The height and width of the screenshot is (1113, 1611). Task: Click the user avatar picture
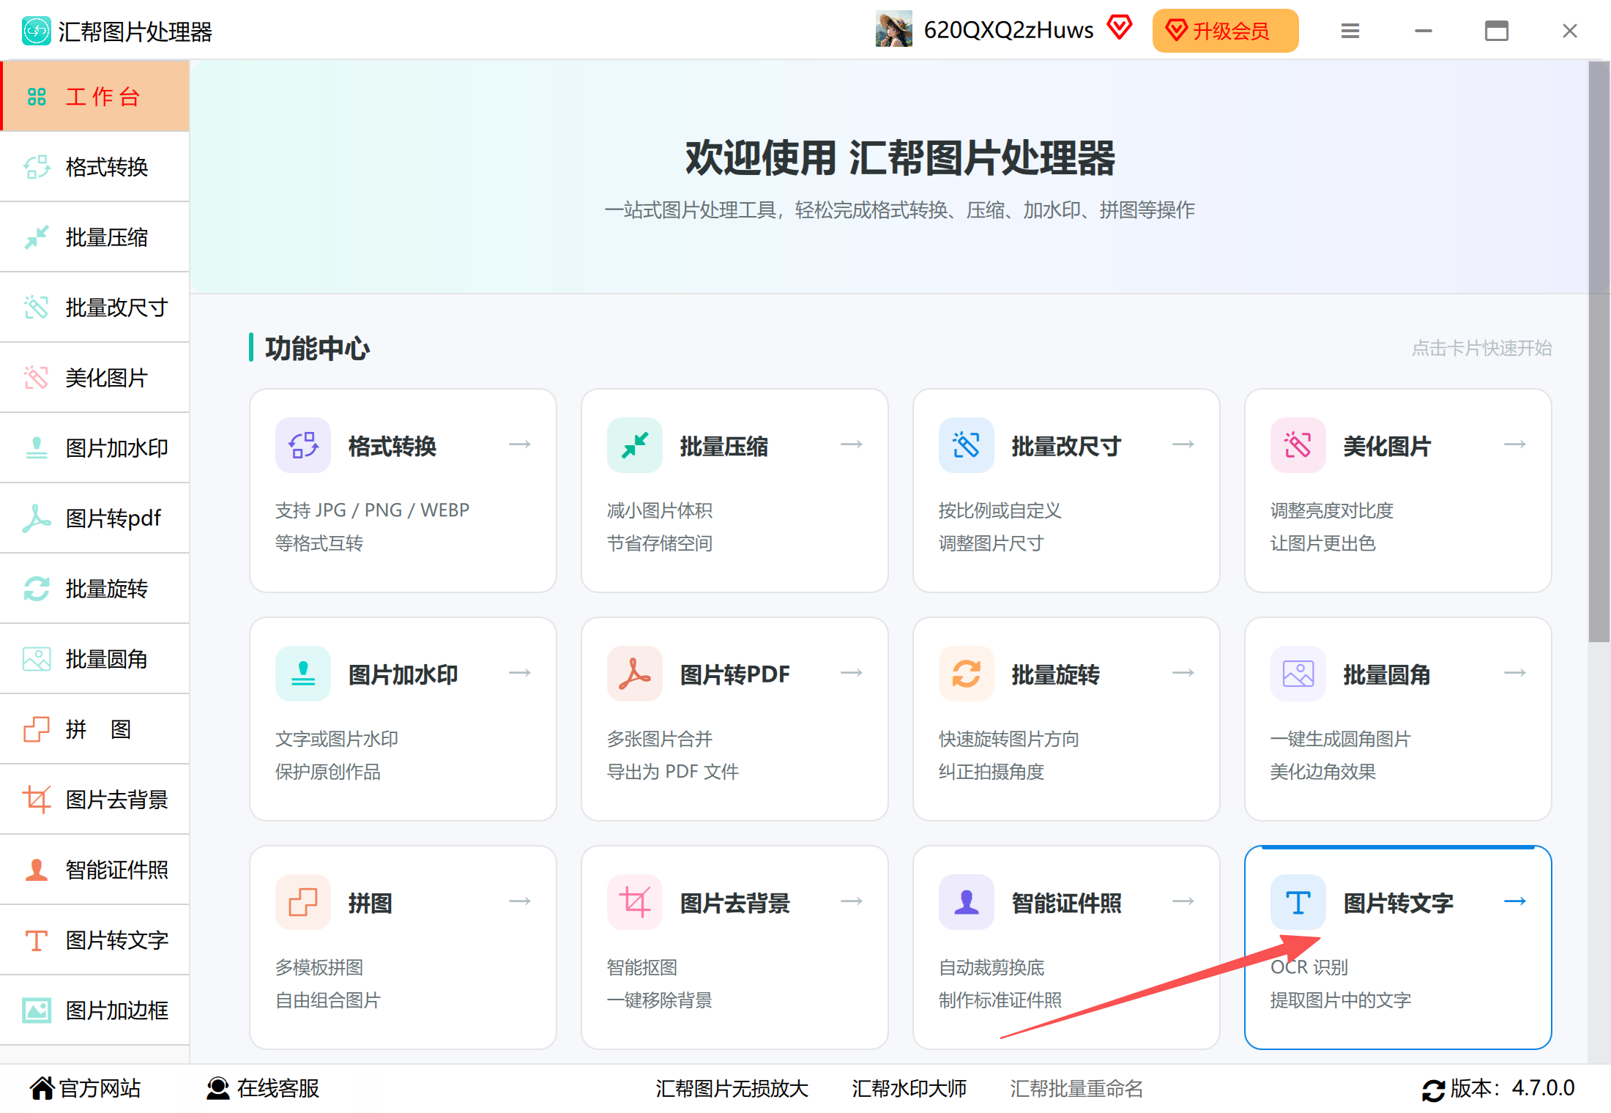tap(894, 29)
